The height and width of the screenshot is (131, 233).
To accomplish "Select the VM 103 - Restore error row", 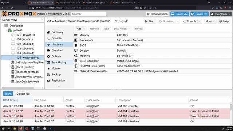I will (x=116, y=116).
